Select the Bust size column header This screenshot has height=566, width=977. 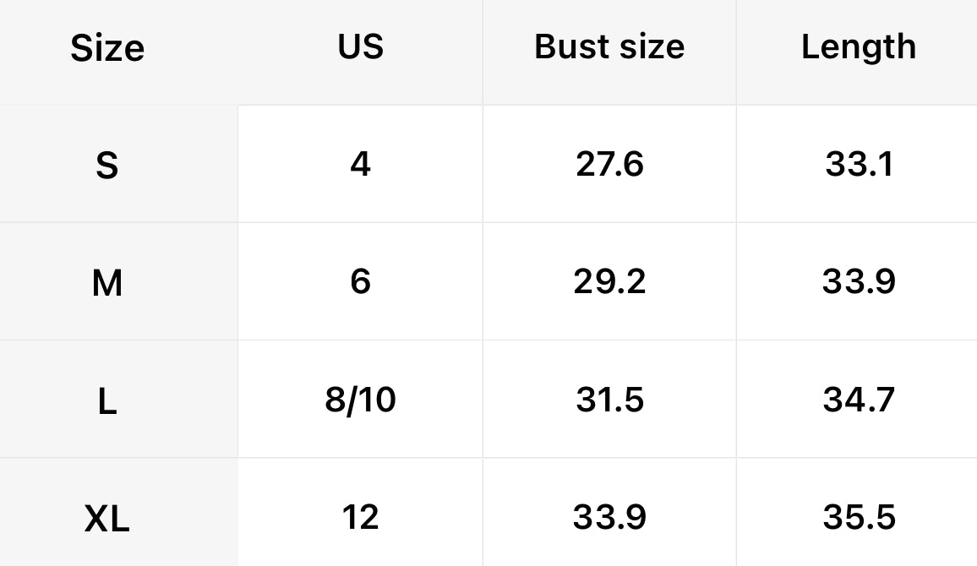pos(609,47)
